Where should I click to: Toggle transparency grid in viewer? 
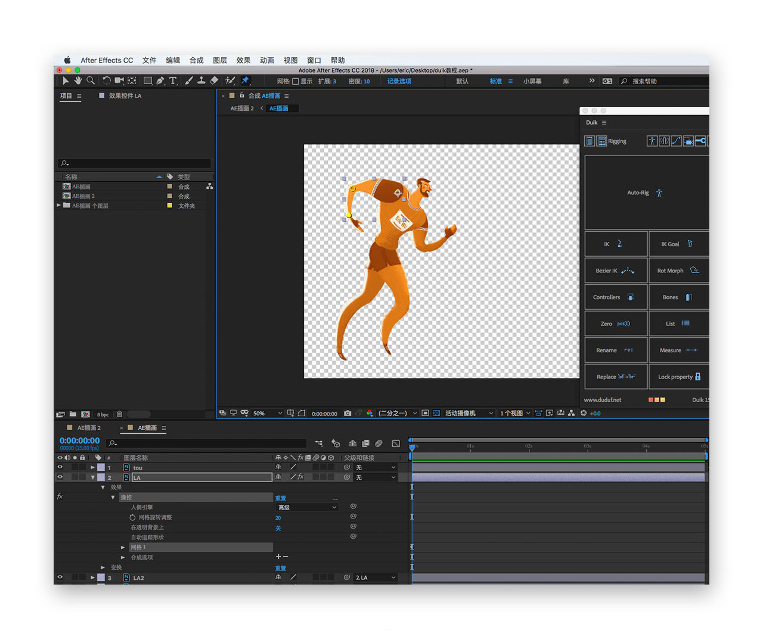click(436, 413)
